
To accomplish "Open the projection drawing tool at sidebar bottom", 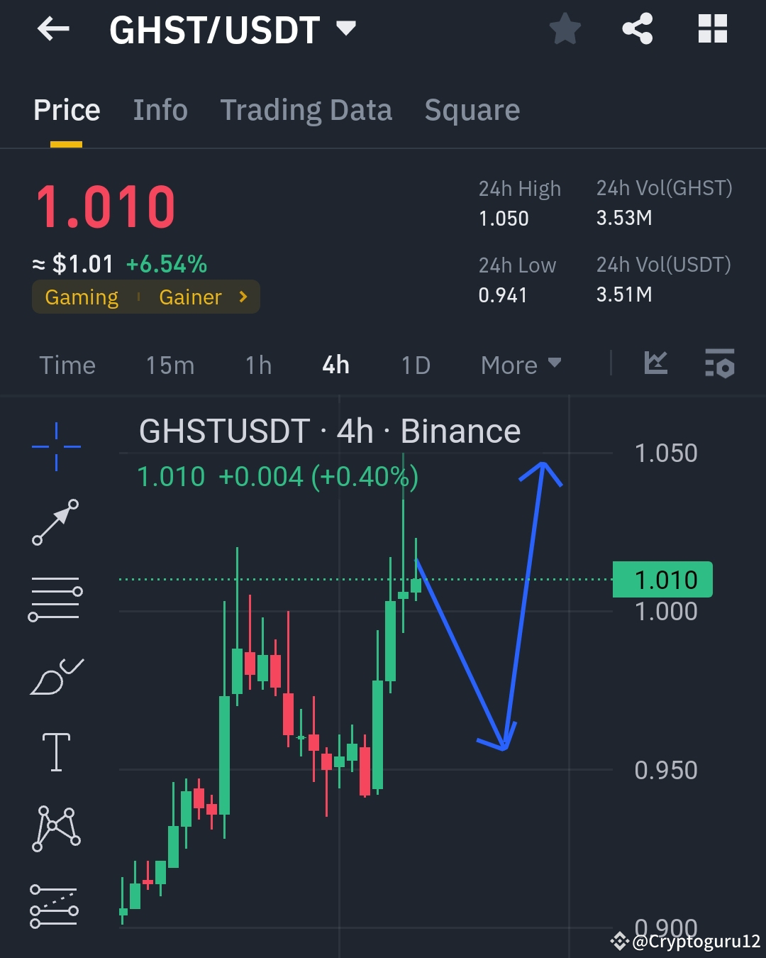I will pos(55,905).
